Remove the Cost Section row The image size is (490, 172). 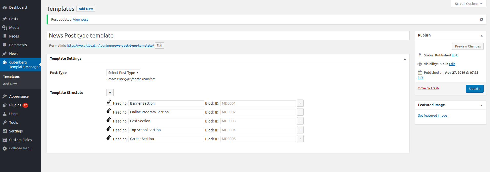point(300,121)
